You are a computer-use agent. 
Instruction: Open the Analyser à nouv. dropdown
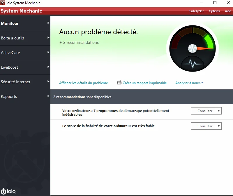[189, 83]
